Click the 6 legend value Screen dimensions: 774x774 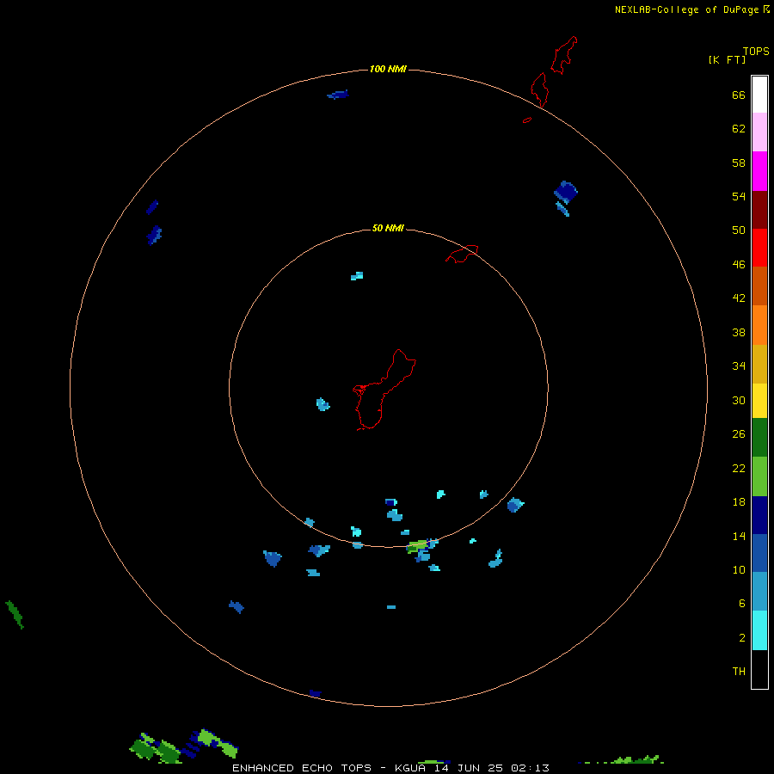pyautogui.click(x=742, y=604)
